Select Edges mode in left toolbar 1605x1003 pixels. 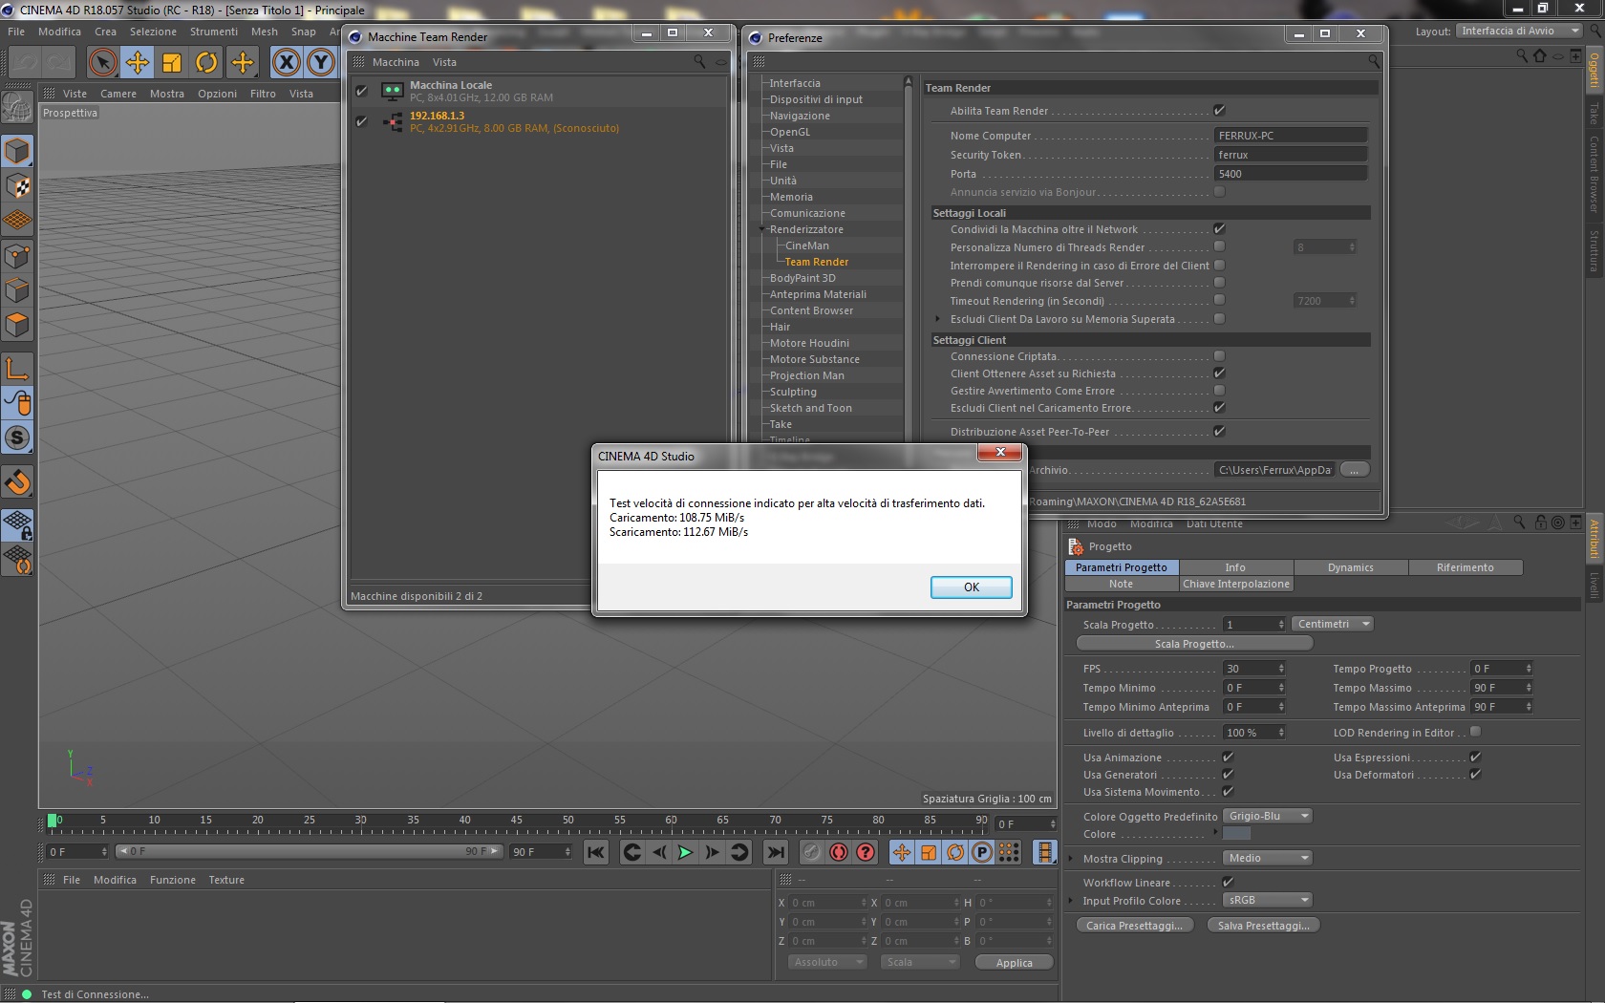point(17,290)
